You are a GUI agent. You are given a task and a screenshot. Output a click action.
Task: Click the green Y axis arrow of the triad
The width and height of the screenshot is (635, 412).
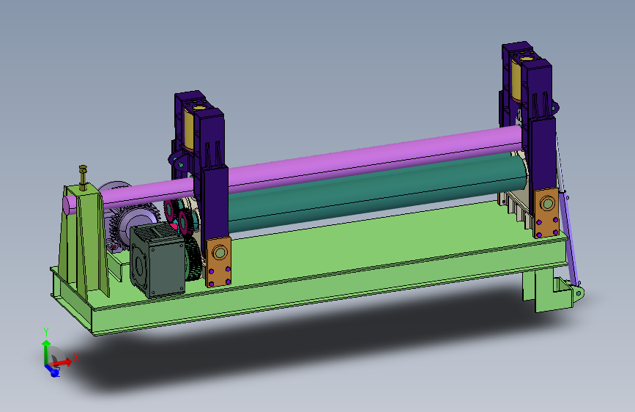click(46, 351)
